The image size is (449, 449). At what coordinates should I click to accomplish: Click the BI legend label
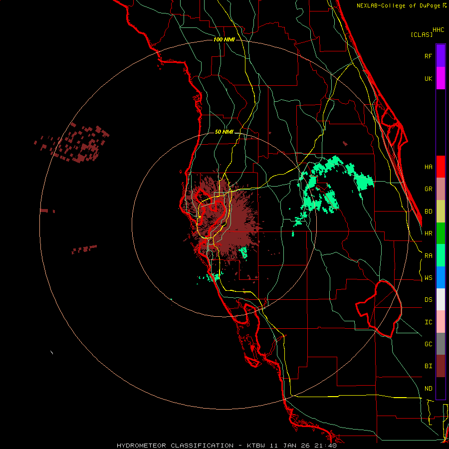pyautogui.click(x=428, y=366)
